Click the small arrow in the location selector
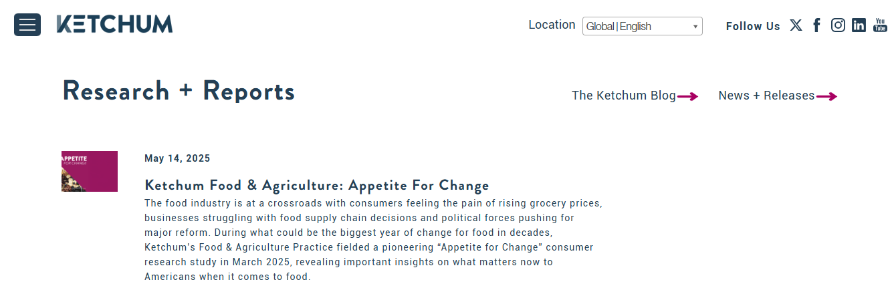 (695, 27)
